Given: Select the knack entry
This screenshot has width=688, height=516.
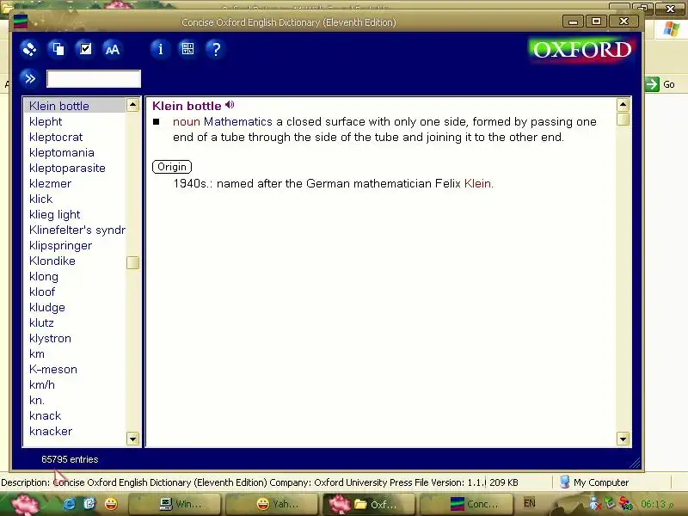Looking at the screenshot, I should (x=45, y=416).
